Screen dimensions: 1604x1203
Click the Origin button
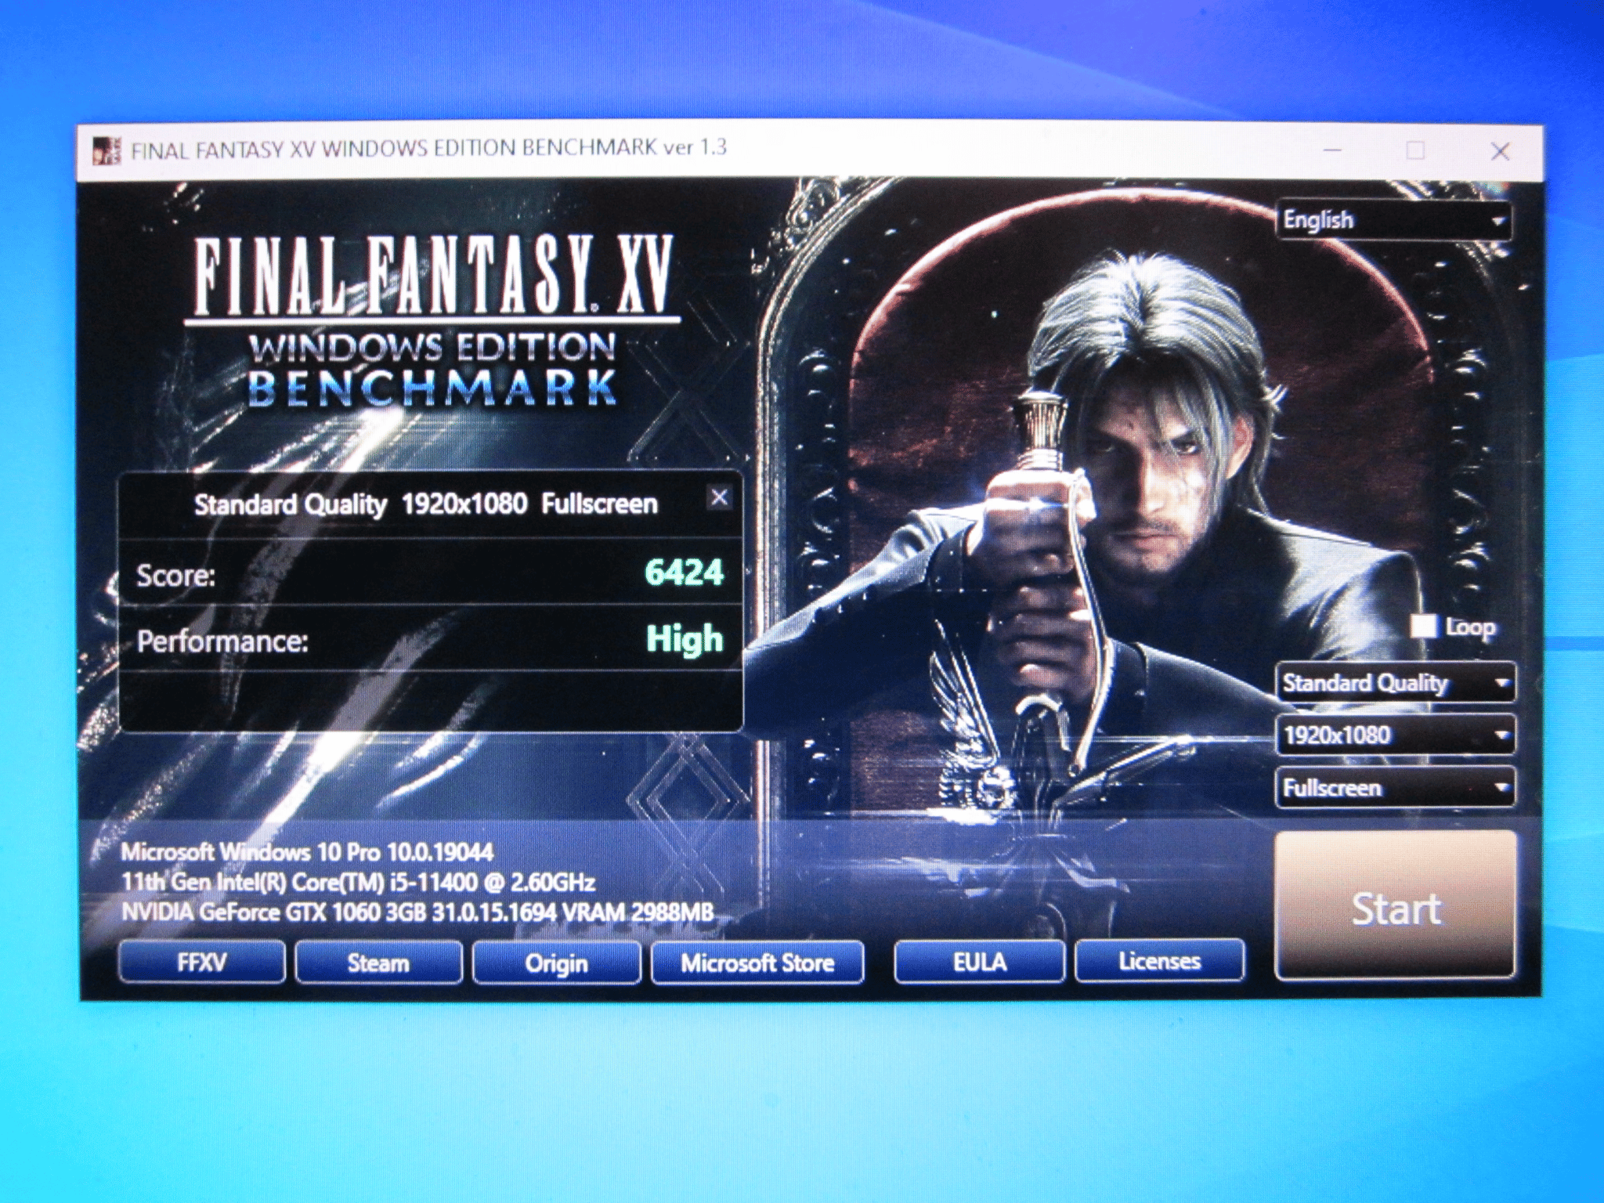pos(556,963)
